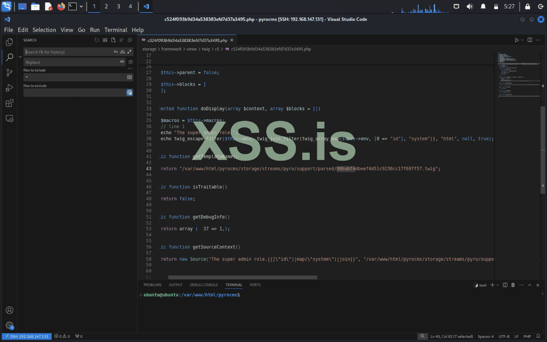Click the SSH: 192.168.147.131 remote indicator

pyautogui.click(x=27, y=336)
